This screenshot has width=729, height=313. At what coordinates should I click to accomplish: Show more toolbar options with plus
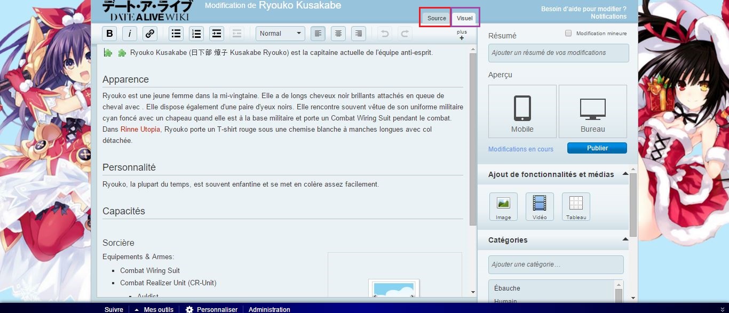(x=462, y=35)
